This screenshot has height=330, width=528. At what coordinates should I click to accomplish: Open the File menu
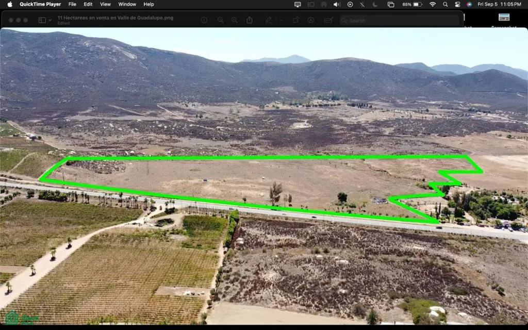72,4
